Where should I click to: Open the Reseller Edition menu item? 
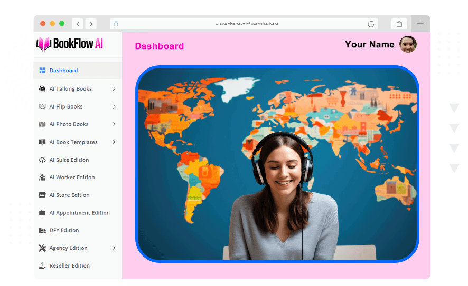69,266
